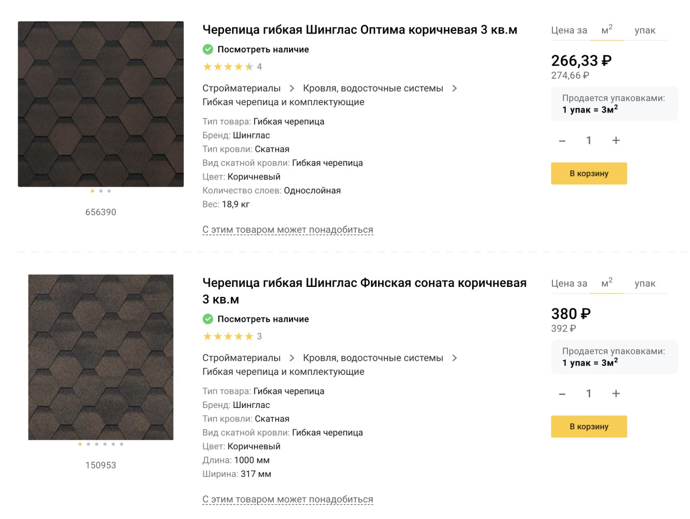Decrease quantity with minus for Оптима tile
Viewport: 690px width, 519px height.
click(x=562, y=141)
